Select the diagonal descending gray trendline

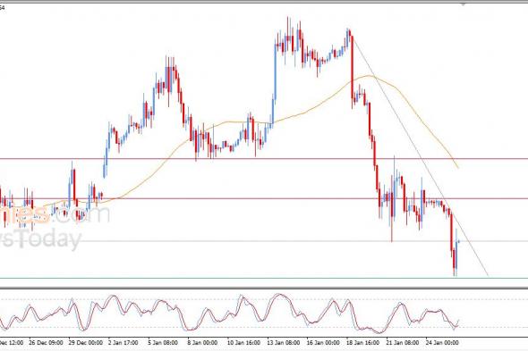[421, 156]
